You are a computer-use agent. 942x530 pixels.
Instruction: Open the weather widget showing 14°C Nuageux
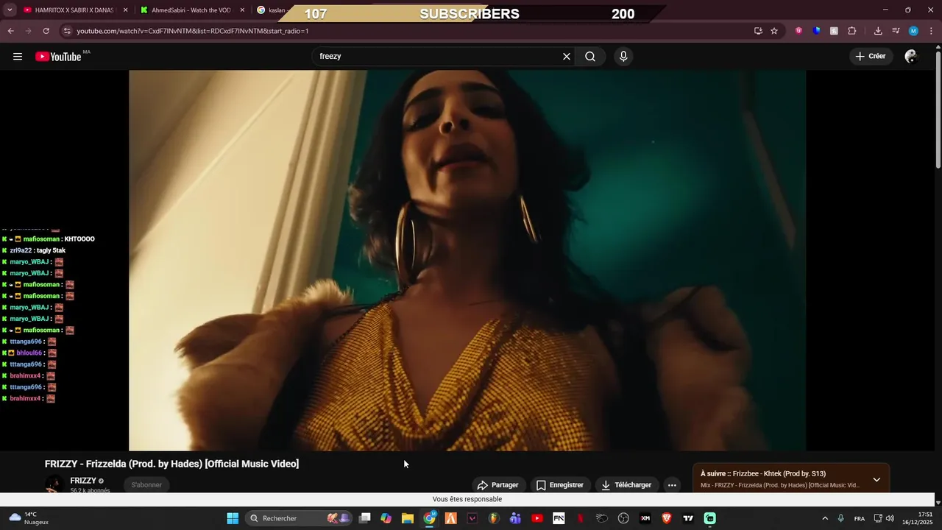pos(29,518)
